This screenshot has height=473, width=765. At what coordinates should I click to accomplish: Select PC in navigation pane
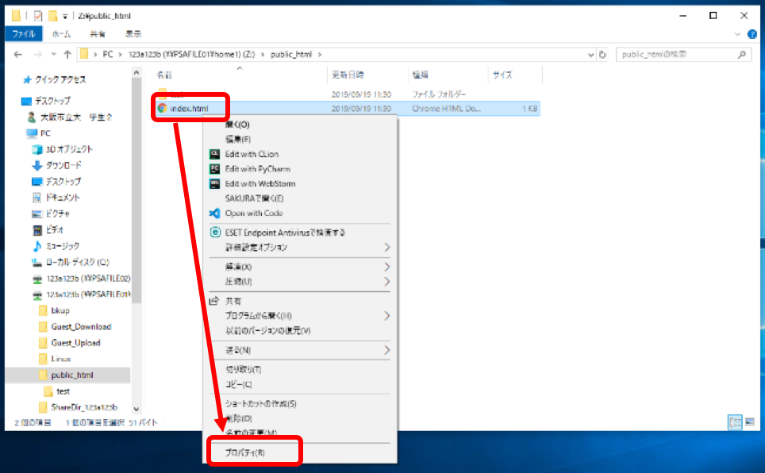(39, 133)
